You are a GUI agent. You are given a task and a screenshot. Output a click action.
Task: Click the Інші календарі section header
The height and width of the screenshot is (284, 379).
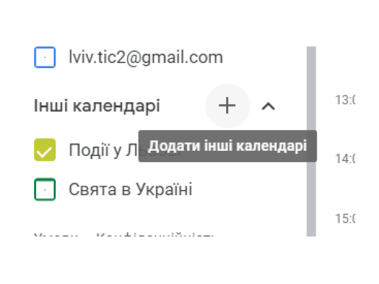pyautogui.click(x=97, y=106)
